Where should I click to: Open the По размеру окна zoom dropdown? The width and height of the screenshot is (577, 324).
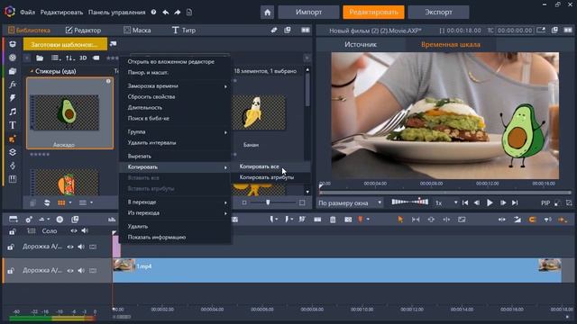[350, 202]
